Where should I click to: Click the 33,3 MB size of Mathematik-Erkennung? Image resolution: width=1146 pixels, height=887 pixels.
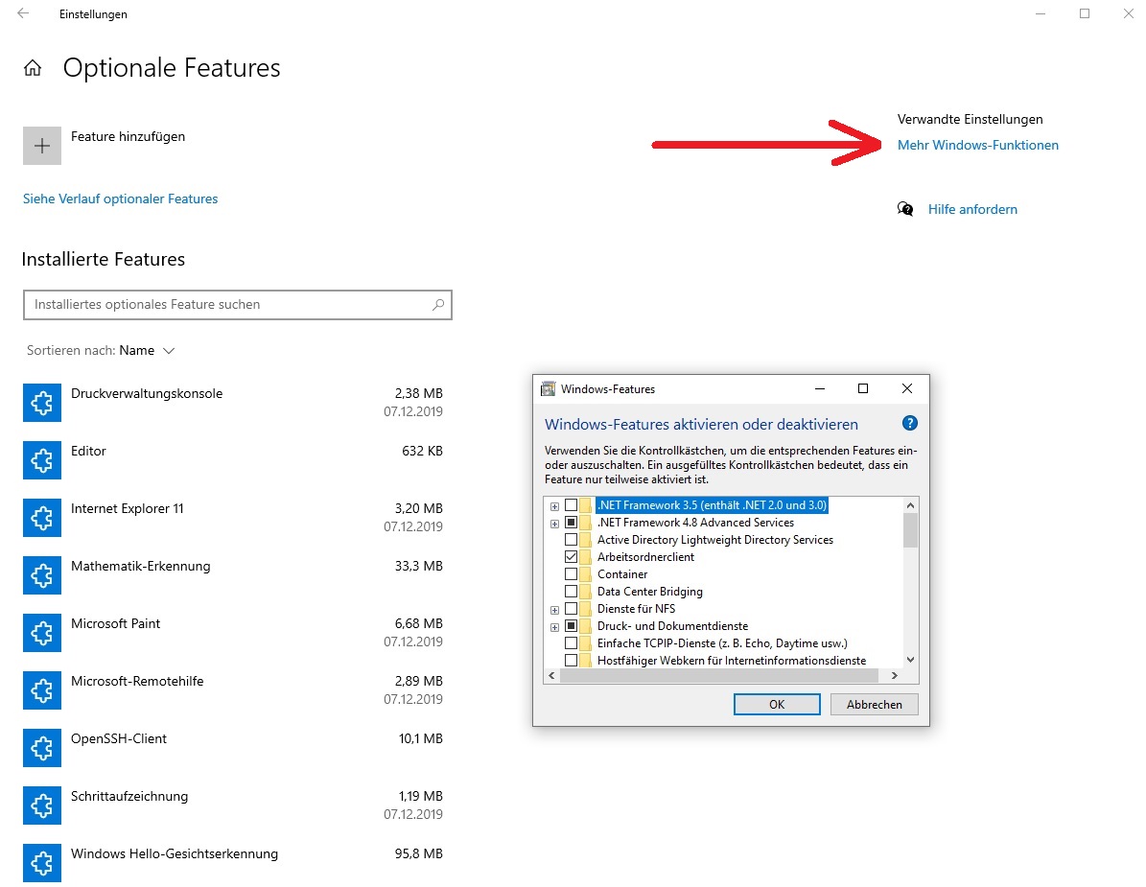pos(419,566)
